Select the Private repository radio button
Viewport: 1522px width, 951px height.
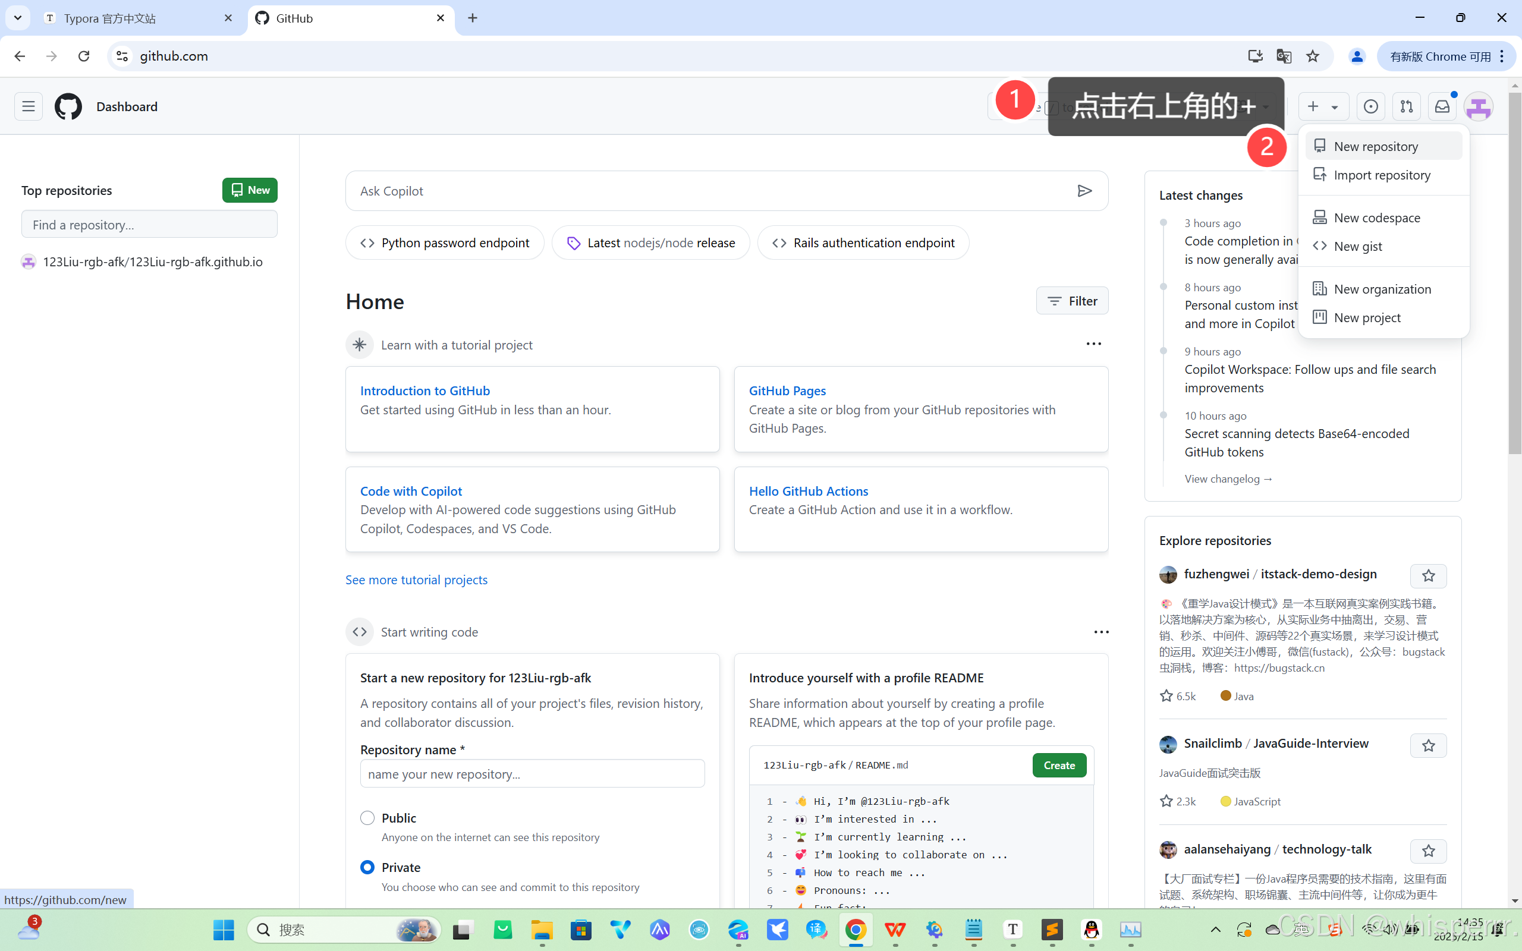[367, 867]
